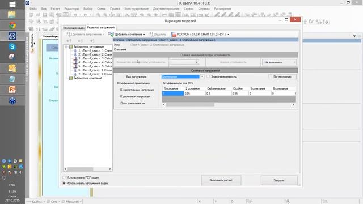
Task: Click the ENG language indicator
Action: click(12, 185)
